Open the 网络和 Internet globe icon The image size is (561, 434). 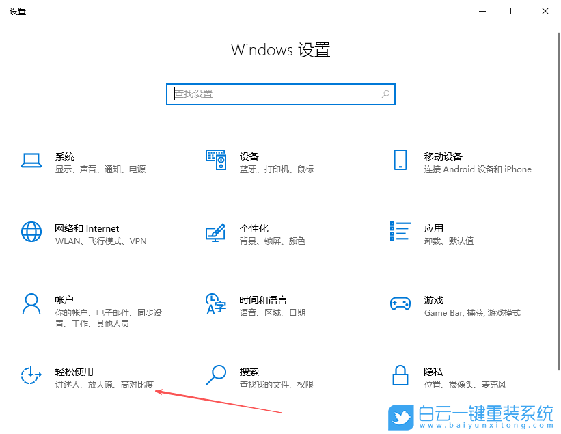pyautogui.click(x=31, y=232)
